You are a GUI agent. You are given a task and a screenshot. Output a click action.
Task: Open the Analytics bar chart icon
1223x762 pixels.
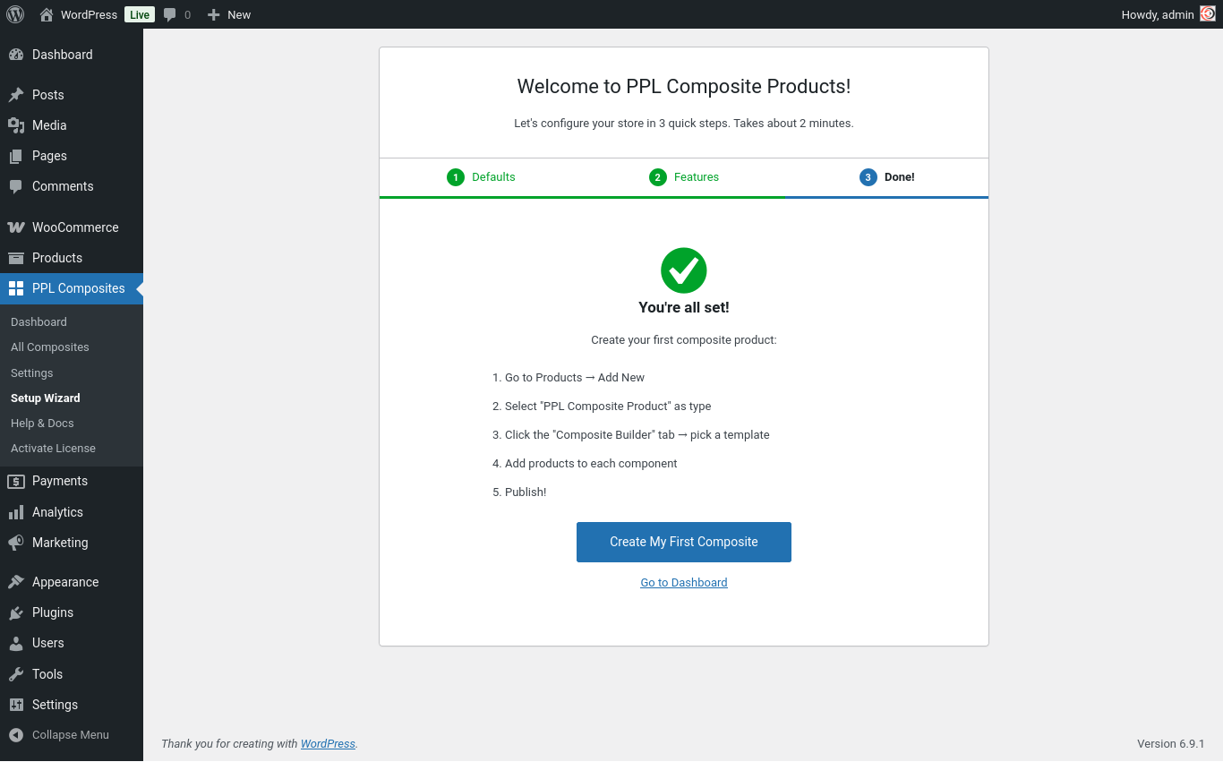(16, 512)
